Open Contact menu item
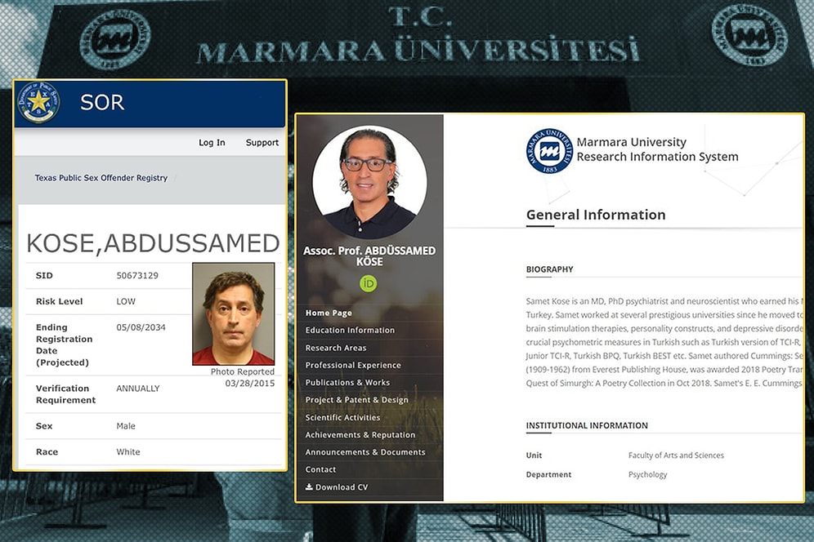This screenshot has width=814, height=542. click(320, 469)
